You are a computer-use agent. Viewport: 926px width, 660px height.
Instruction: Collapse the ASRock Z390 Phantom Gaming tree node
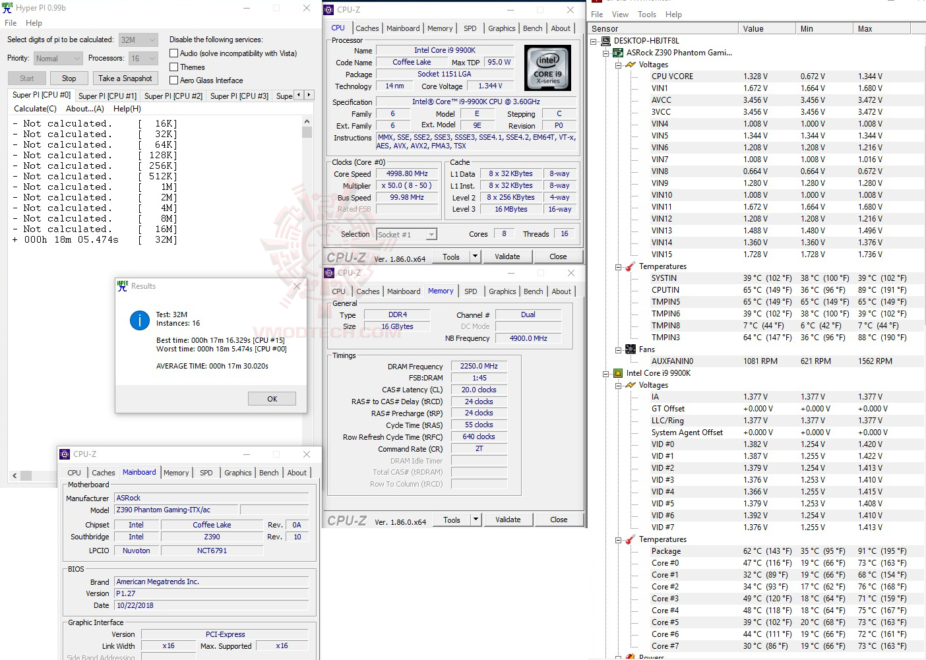pos(606,53)
